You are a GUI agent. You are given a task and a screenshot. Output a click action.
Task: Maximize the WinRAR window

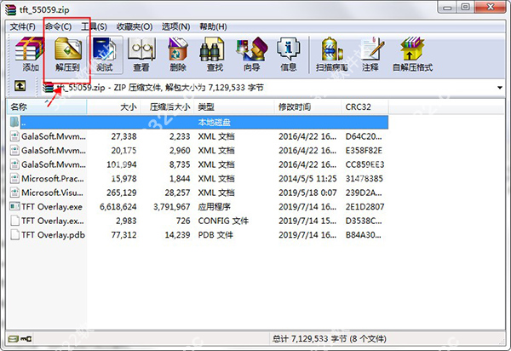[x=465, y=8]
